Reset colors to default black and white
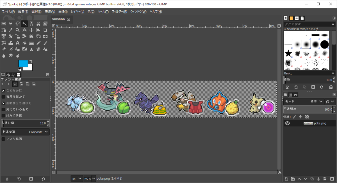Screen dimensions: 337x183 [x=20, y=69]
